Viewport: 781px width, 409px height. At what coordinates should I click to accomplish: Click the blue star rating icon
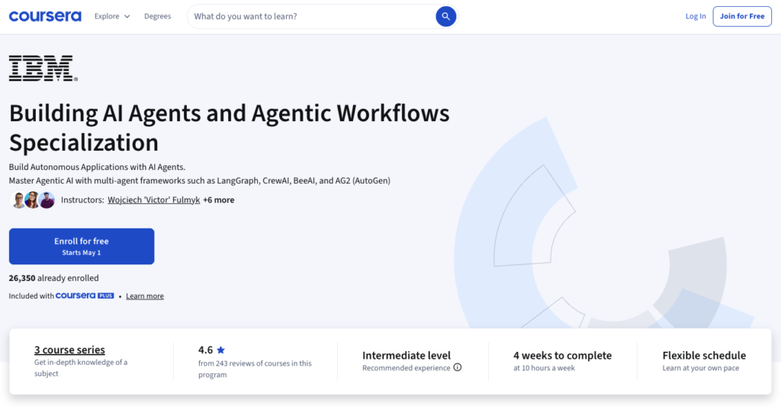pos(221,350)
